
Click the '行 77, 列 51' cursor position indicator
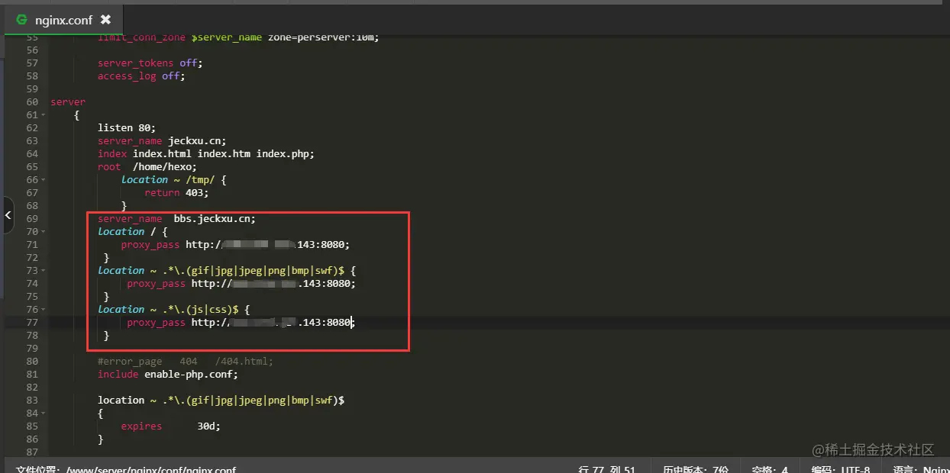click(x=607, y=468)
